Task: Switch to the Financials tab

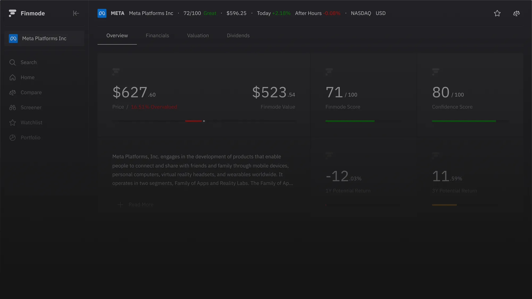Action: point(157,36)
